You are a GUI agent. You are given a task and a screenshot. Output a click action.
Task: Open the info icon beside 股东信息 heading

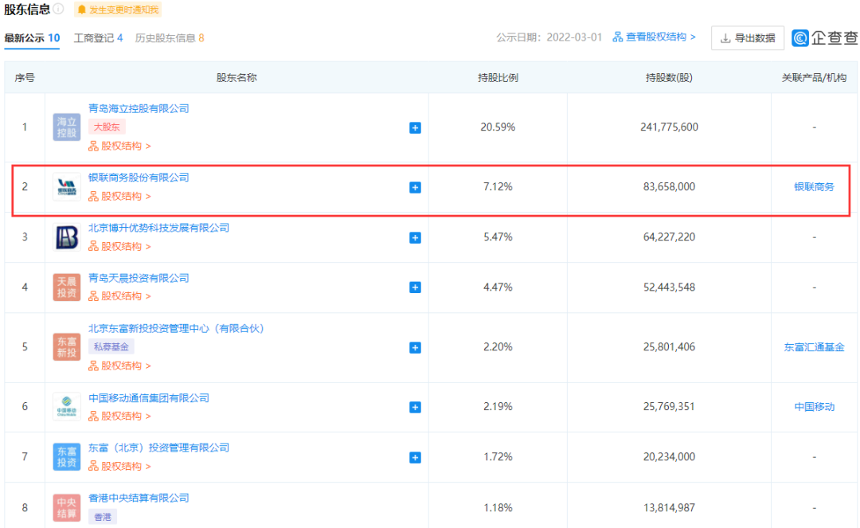point(61,9)
